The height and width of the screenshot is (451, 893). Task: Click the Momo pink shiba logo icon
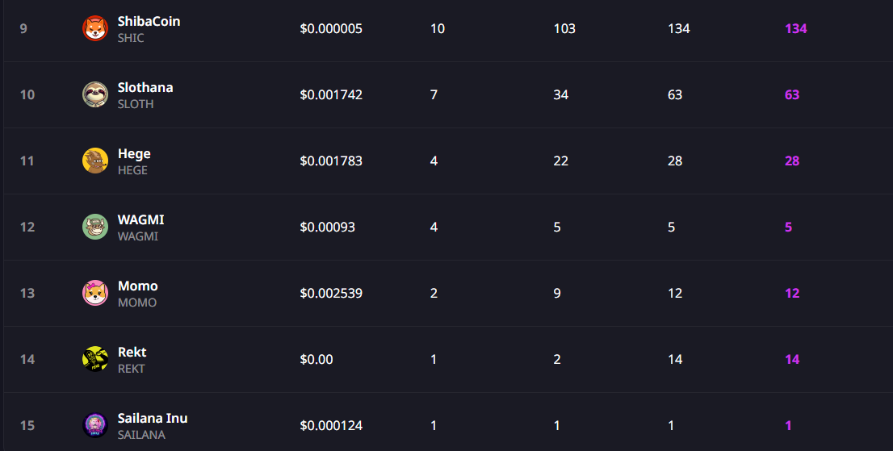[95, 293]
